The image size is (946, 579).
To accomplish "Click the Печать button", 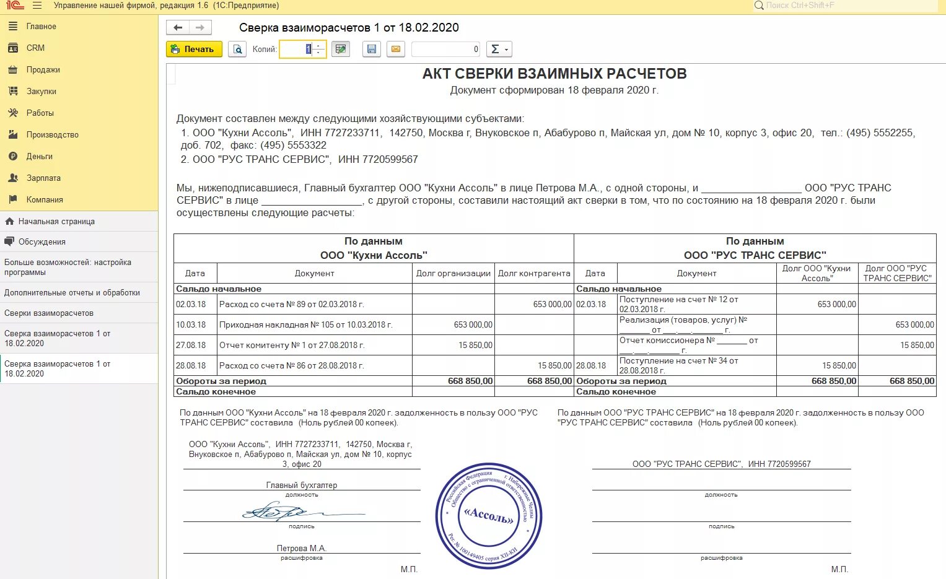I will click(x=194, y=49).
